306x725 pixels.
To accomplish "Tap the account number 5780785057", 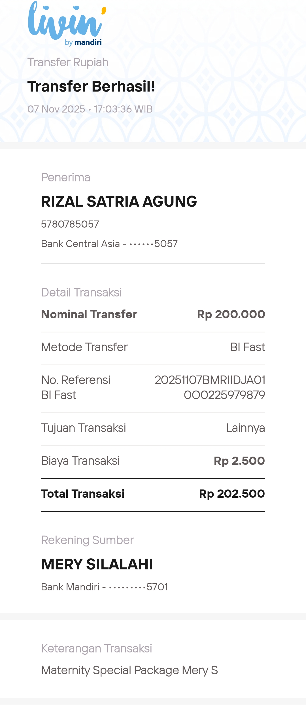I will 70,224.
